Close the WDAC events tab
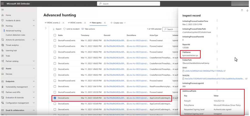 [x=85, y=23]
